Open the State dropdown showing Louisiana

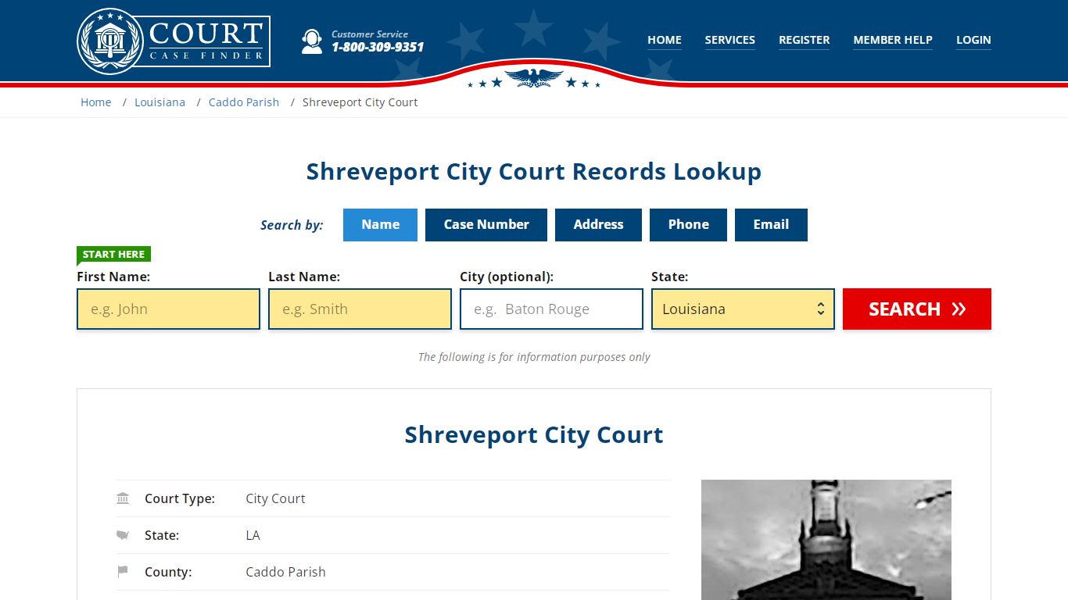[743, 309]
